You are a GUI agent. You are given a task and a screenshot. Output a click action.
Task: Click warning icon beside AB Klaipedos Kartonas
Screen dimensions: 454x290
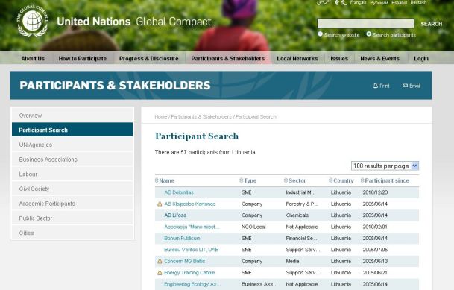(x=160, y=204)
